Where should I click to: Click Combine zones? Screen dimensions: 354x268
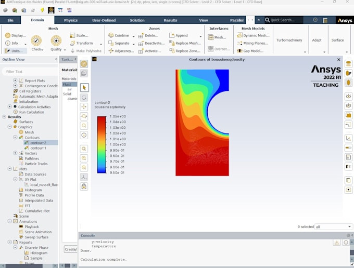(x=119, y=35)
